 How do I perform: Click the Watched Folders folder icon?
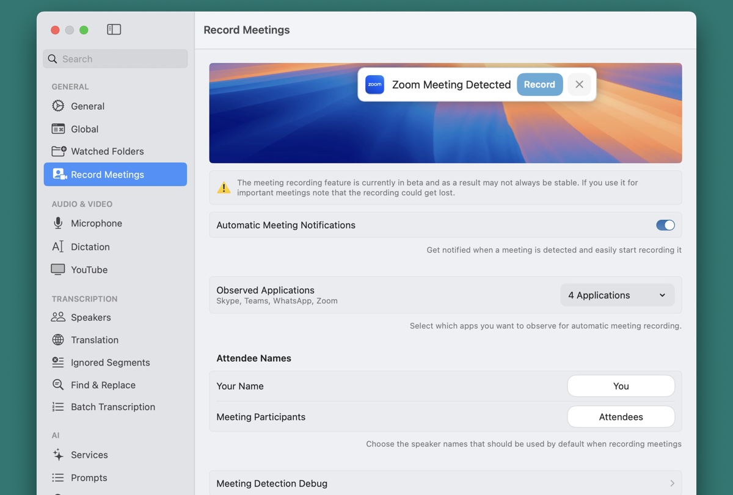[59, 151]
